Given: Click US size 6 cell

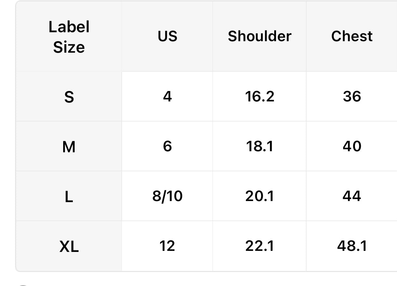Looking at the screenshot, I should (x=167, y=146).
